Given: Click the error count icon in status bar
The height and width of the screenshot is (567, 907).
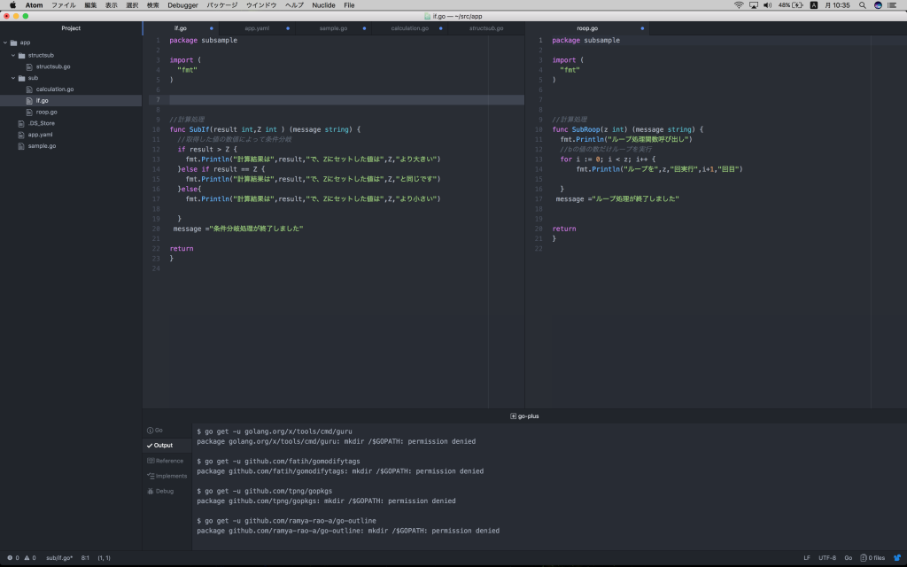Looking at the screenshot, I should [10, 558].
